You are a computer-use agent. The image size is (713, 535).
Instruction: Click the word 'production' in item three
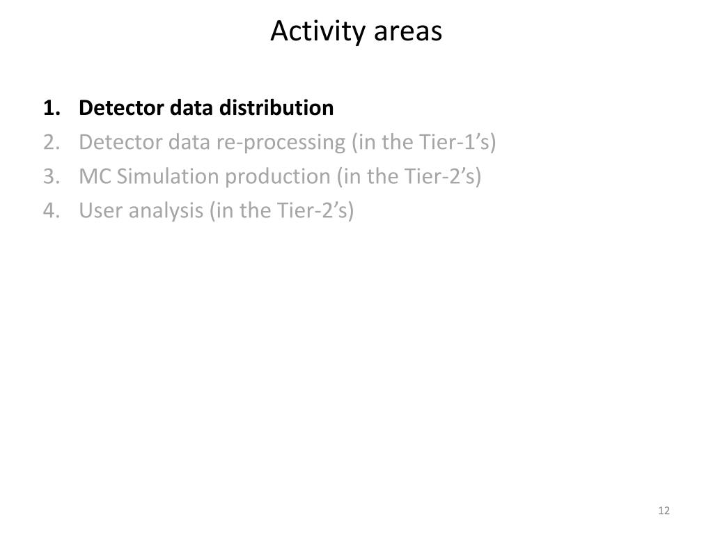[278, 178]
